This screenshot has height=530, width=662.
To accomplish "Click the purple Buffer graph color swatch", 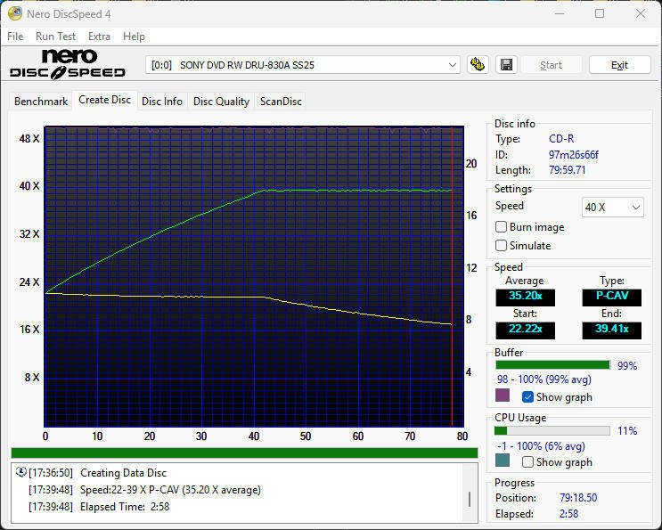I will click(x=503, y=395).
